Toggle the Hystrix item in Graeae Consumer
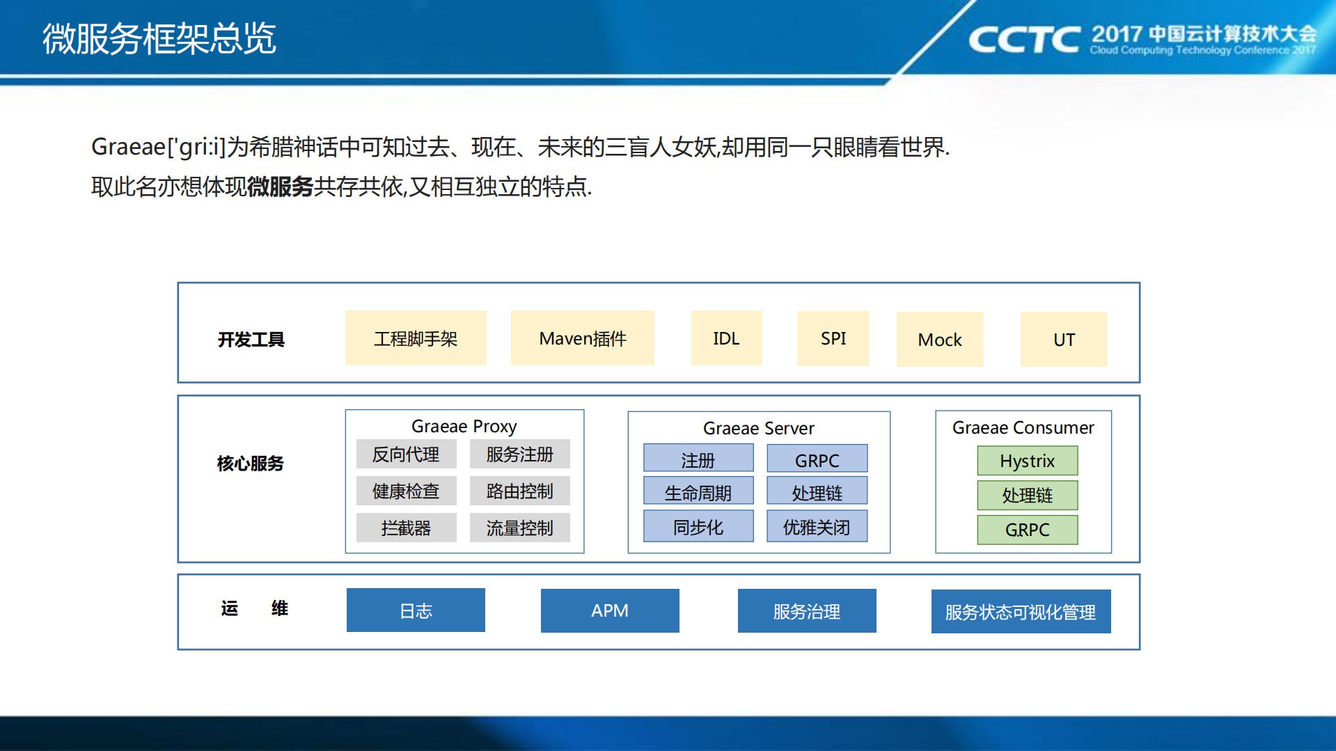The image size is (1336, 751). click(x=1027, y=461)
